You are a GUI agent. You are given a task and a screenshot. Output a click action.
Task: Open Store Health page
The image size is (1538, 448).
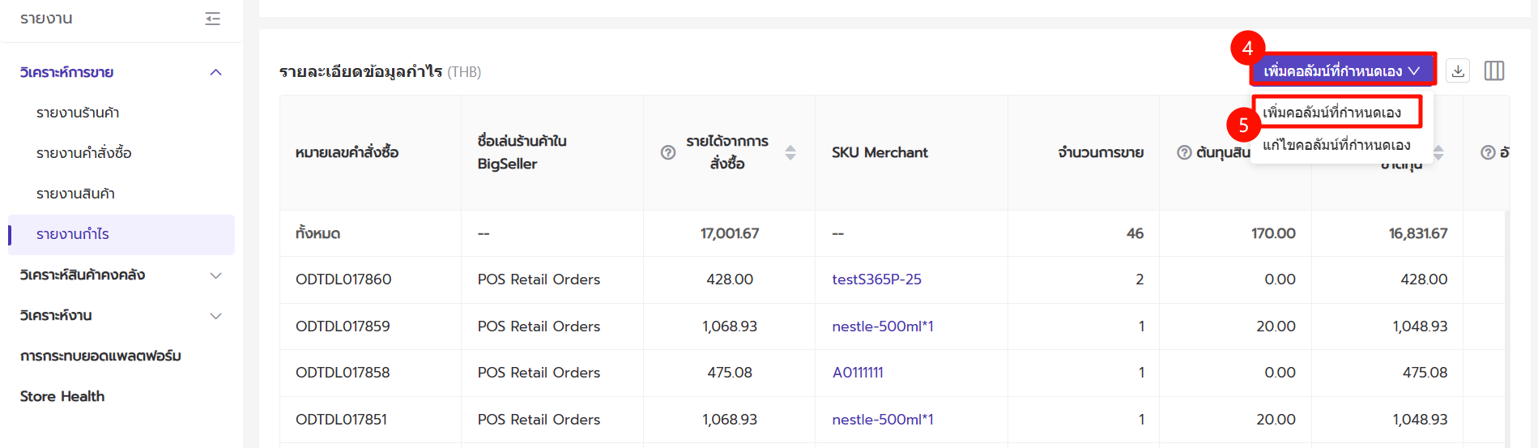pos(62,396)
